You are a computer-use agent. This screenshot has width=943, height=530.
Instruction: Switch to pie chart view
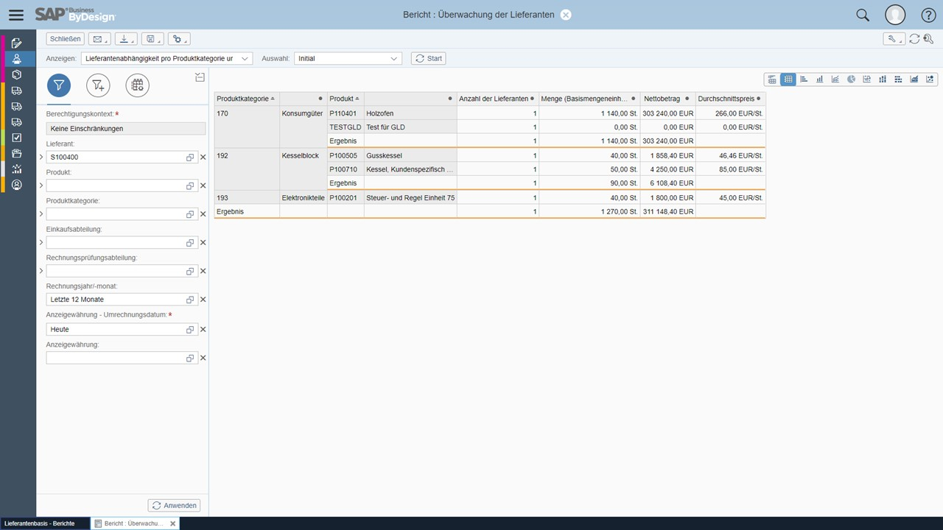pos(851,79)
